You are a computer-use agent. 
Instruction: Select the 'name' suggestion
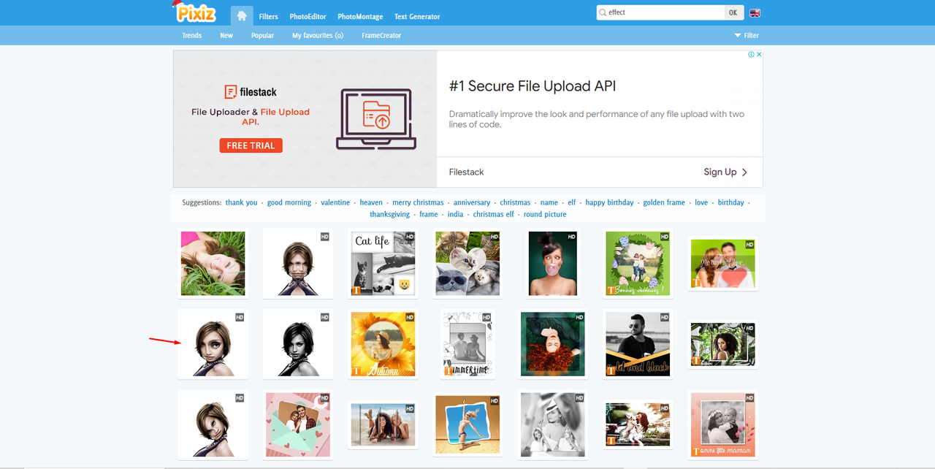[x=549, y=202]
